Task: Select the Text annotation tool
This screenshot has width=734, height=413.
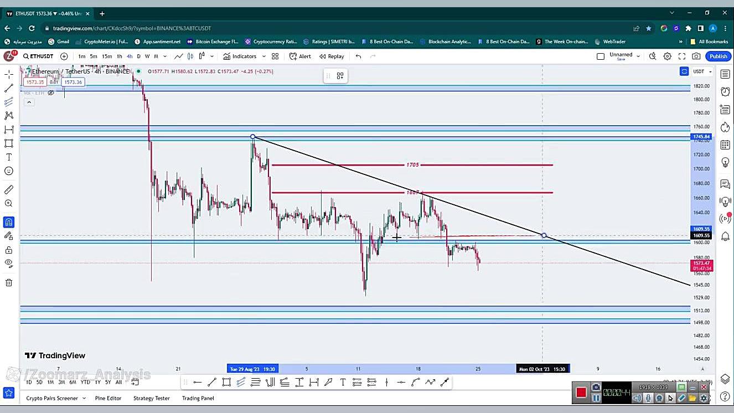Action: pos(9,157)
